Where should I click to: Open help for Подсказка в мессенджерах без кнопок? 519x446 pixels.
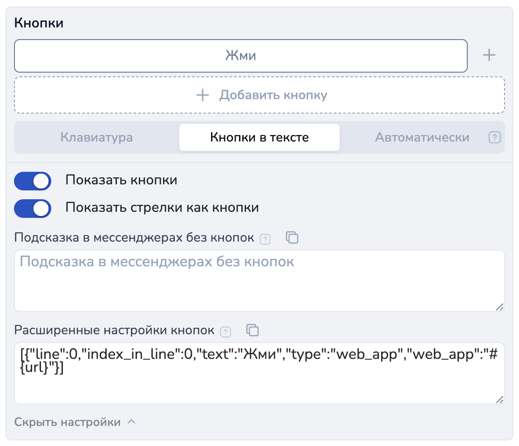point(265,239)
